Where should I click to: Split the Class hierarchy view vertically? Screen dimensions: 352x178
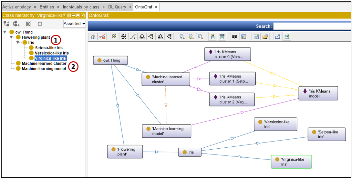coord(69,15)
